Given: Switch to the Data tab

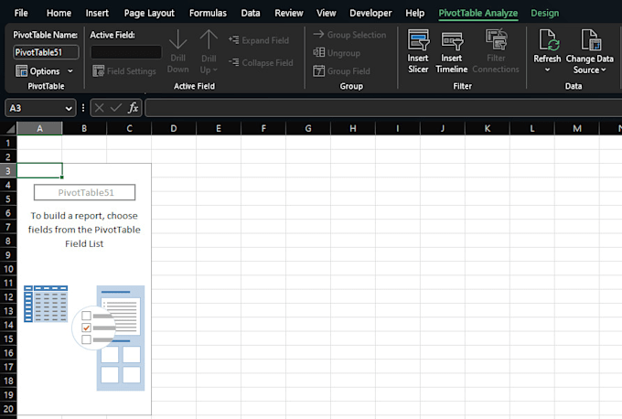Looking at the screenshot, I should (251, 13).
